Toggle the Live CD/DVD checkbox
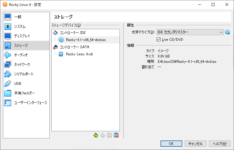 [159, 39]
